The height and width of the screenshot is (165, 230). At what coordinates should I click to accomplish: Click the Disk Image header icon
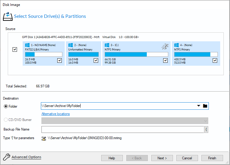[x=7, y=16]
